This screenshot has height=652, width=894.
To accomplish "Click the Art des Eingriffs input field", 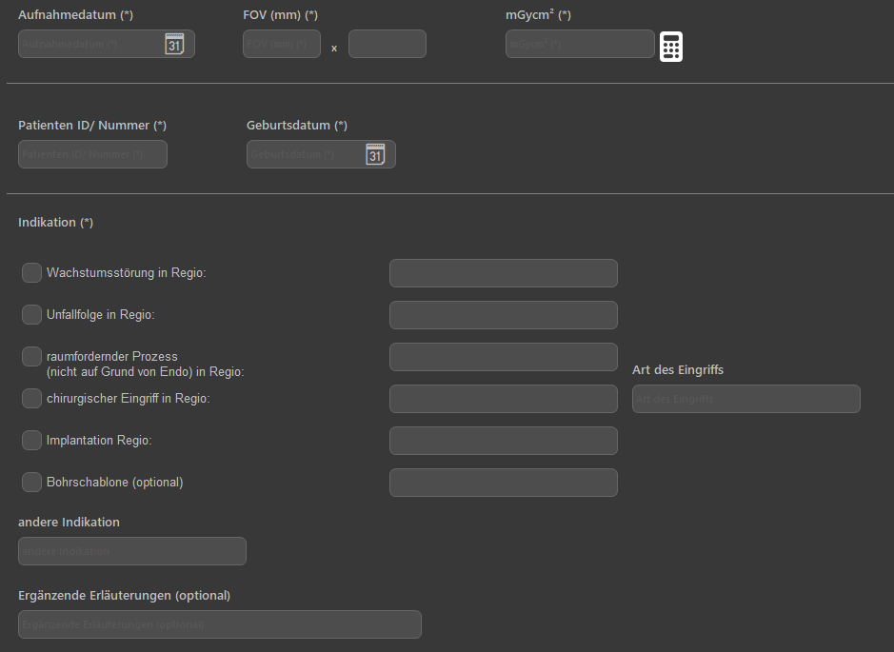I will (745, 400).
